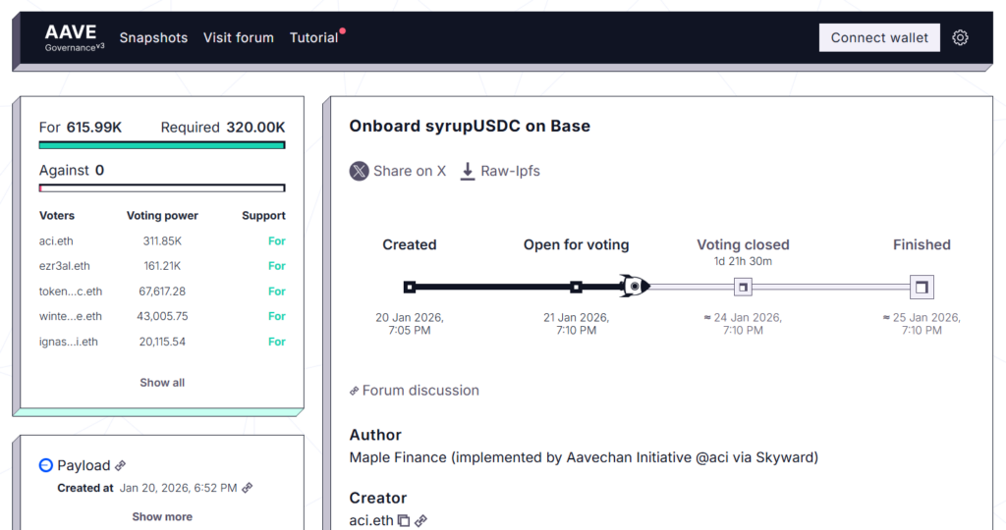Viewport: 1006px width, 530px height.
Task: Click the Connect wallet button
Action: point(879,38)
